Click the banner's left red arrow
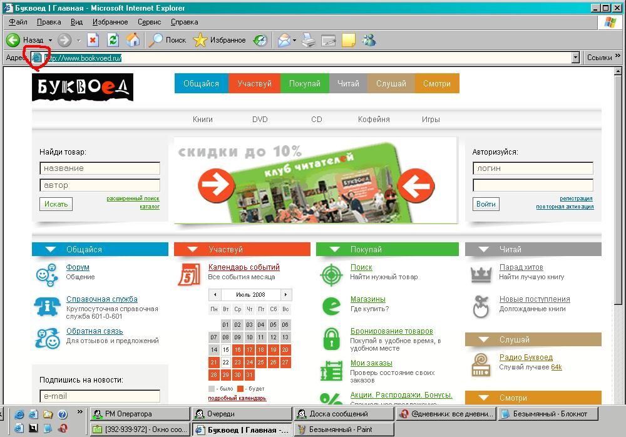The width and height of the screenshot is (626, 437). coord(217,185)
